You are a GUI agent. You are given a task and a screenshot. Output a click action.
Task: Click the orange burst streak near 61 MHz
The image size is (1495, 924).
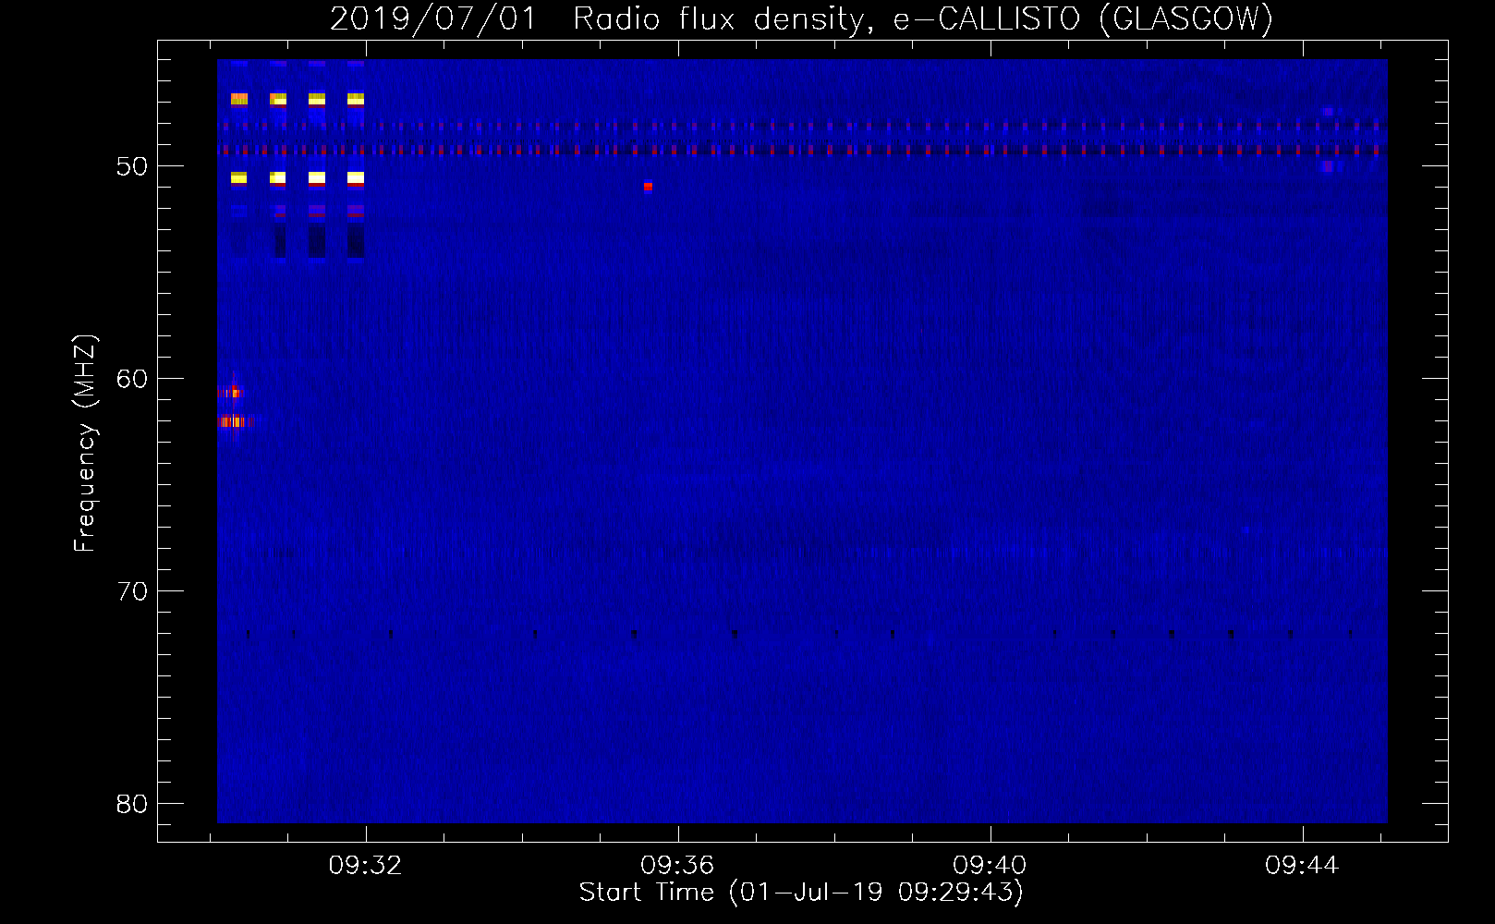[x=230, y=393]
